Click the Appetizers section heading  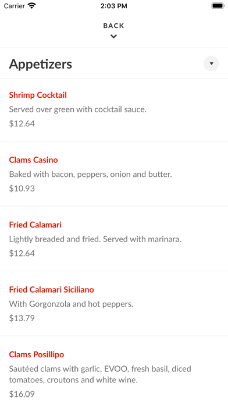pos(41,64)
